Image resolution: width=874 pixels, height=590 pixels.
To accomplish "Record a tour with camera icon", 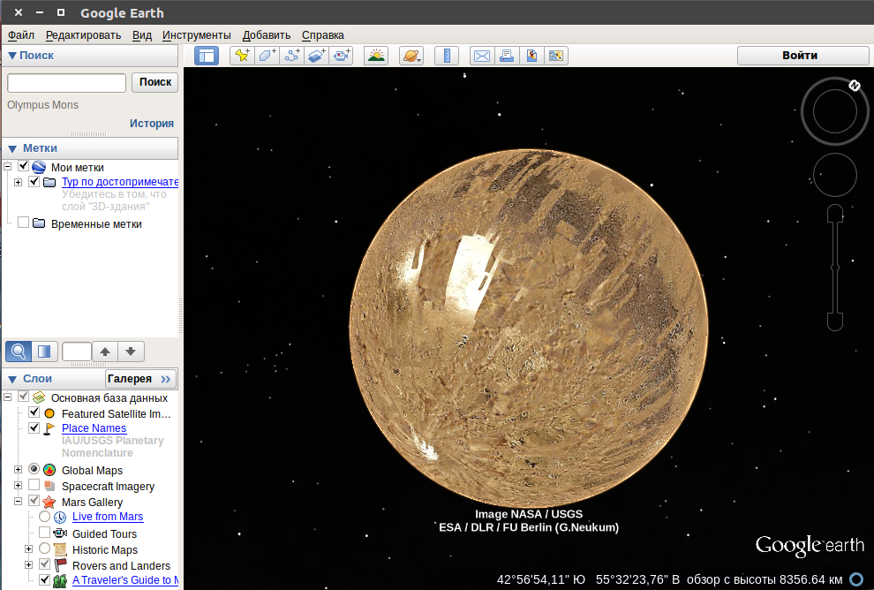I will [x=341, y=56].
